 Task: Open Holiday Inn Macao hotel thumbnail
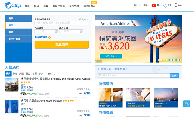12,85
